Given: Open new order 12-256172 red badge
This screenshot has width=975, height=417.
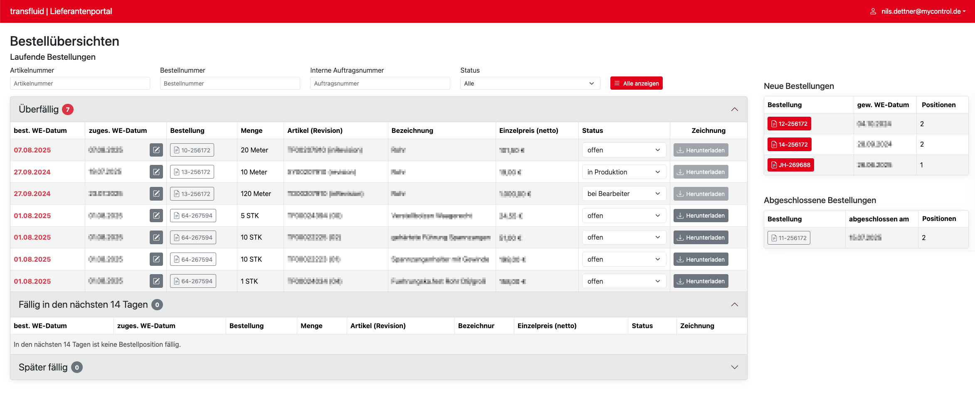Looking at the screenshot, I should [789, 124].
